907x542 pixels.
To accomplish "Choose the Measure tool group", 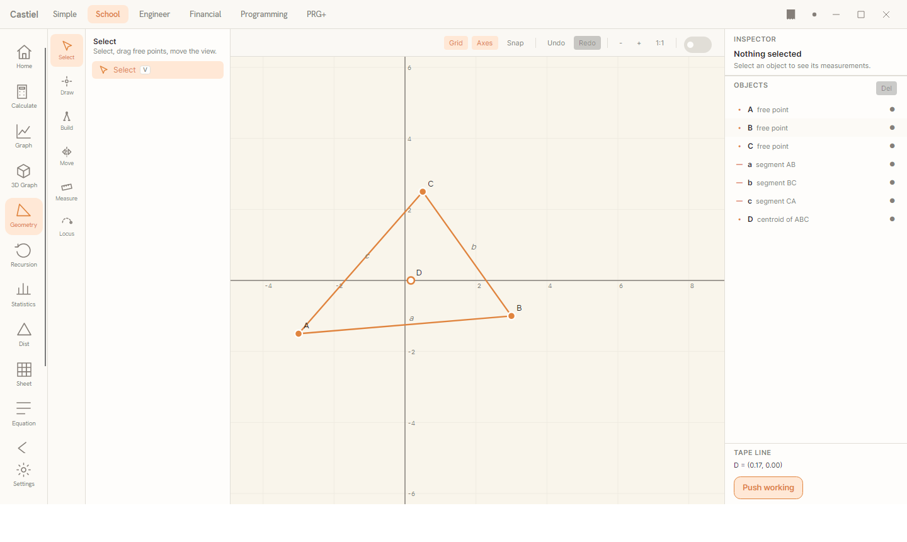I will pos(67,192).
